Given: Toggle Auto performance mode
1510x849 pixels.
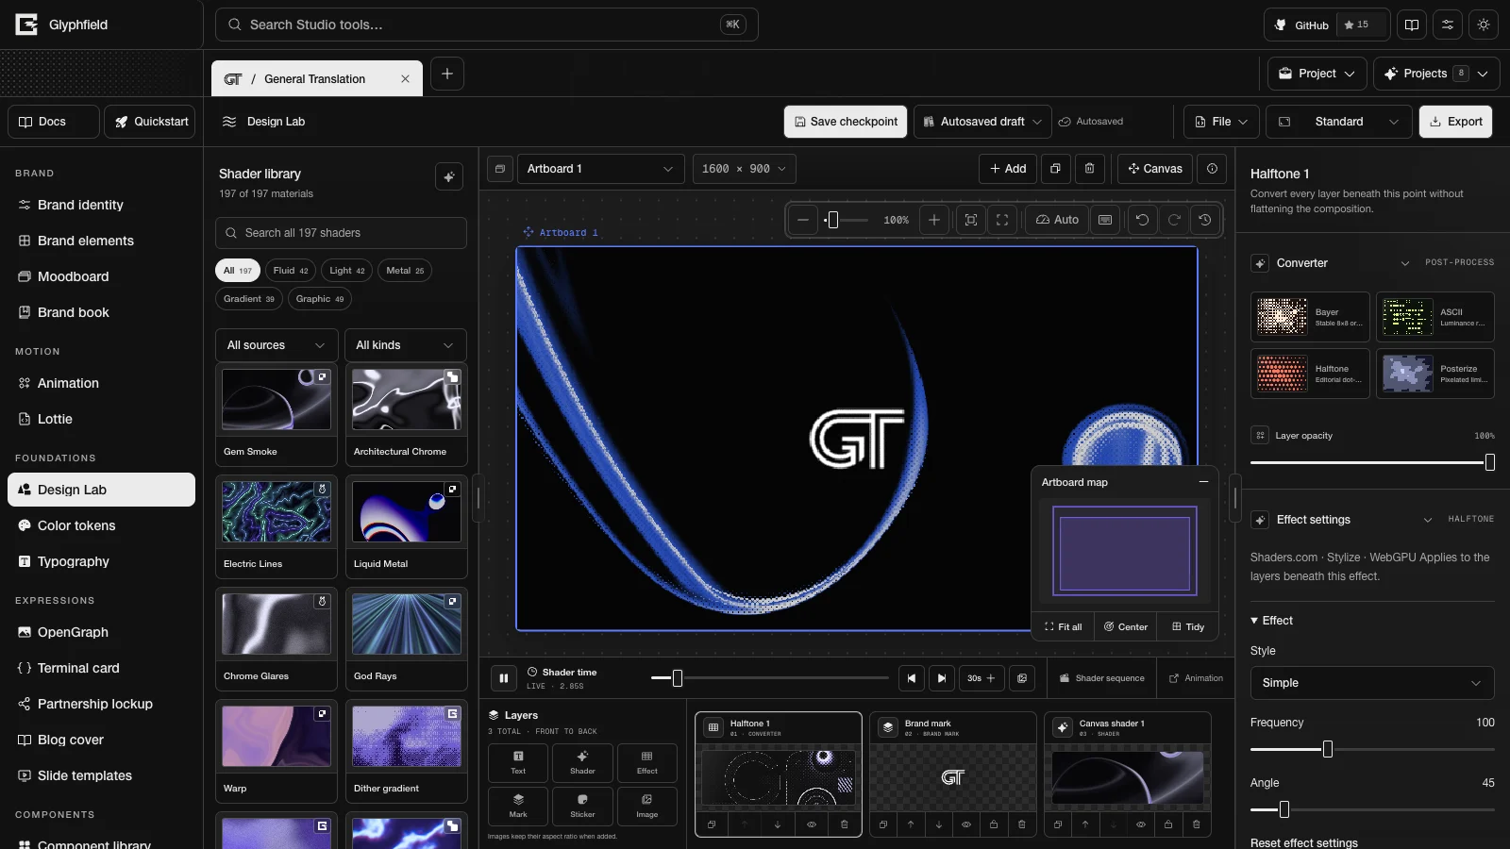Looking at the screenshot, I should point(1057,220).
